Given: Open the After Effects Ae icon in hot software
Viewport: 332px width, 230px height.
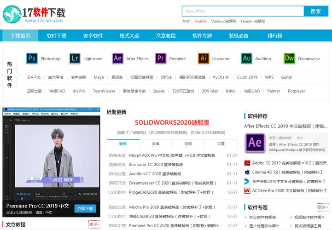Looking at the screenshot, I should 118,58.
